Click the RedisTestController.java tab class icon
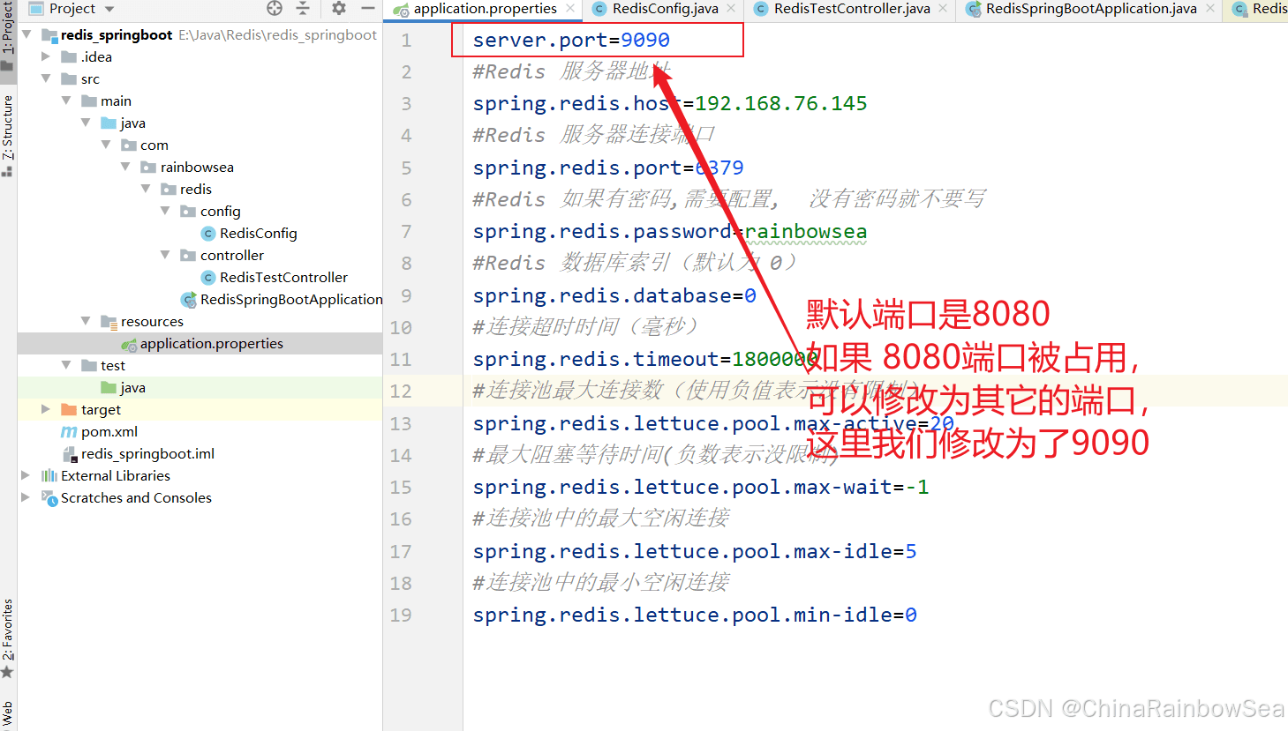The height and width of the screenshot is (731, 1288). [x=761, y=9]
